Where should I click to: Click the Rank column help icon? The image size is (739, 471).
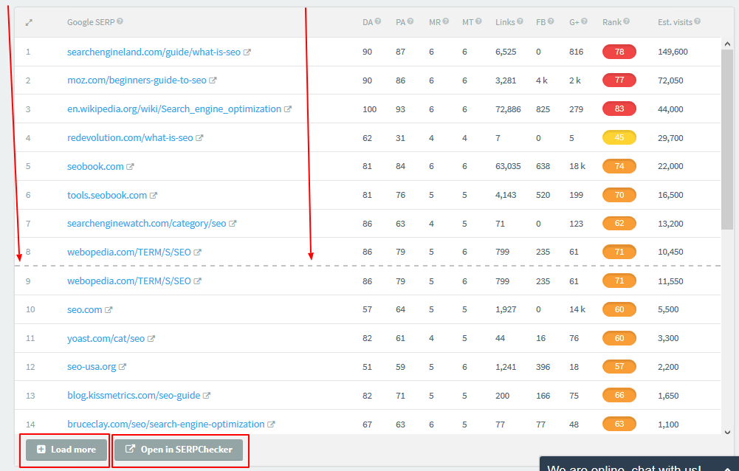626,21
